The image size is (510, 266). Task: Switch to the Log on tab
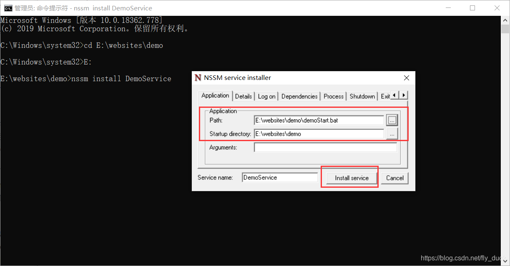click(x=266, y=96)
